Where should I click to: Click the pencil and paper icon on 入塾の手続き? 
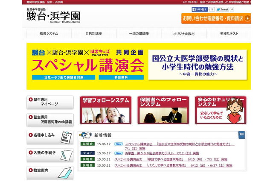click(x=67, y=156)
